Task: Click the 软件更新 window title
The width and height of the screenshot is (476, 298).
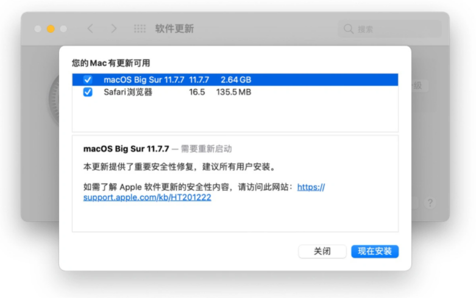Action: click(174, 29)
